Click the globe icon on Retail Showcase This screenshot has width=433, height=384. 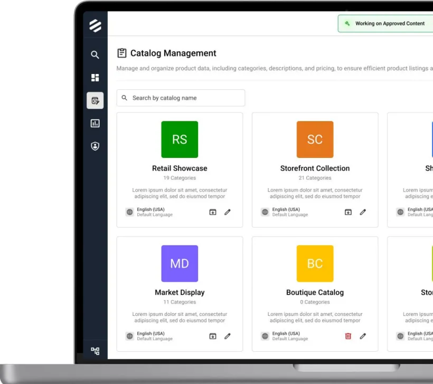(129, 212)
